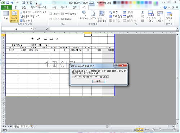Open the 파일 (File) tab
The image size is (180, 133).
pyautogui.click(x=6, y=8)
